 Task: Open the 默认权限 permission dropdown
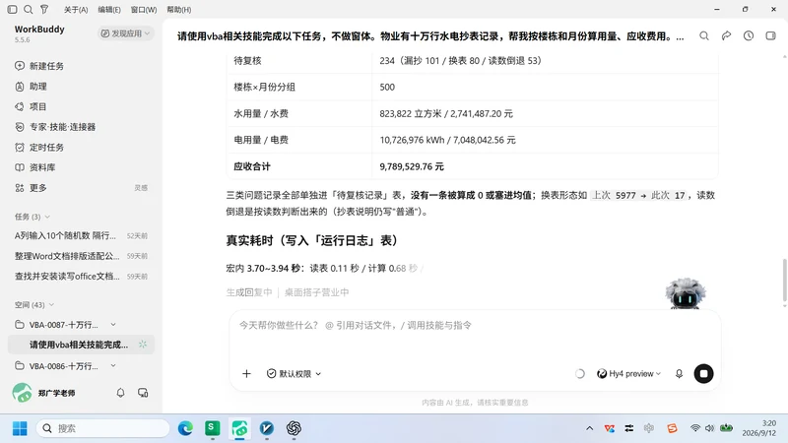(x=294, y=374)
